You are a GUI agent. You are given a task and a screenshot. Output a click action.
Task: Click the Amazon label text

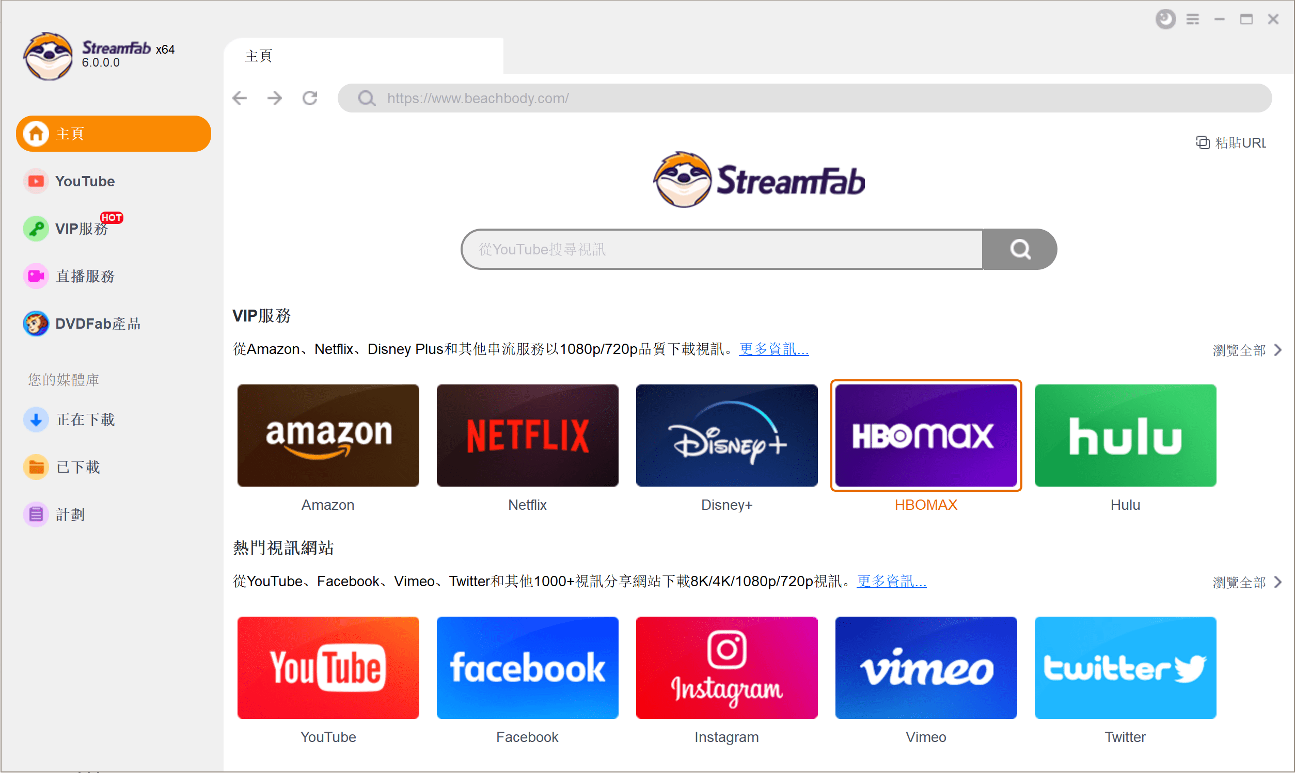coord(328,505)
